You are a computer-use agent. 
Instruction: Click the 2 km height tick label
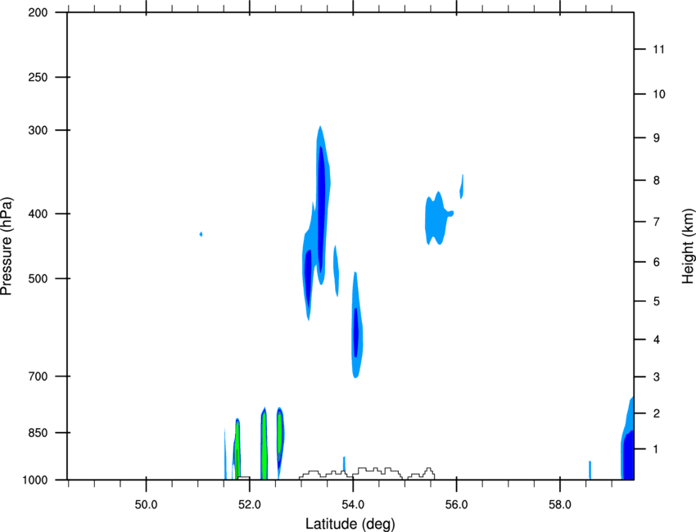pos(657,413)
